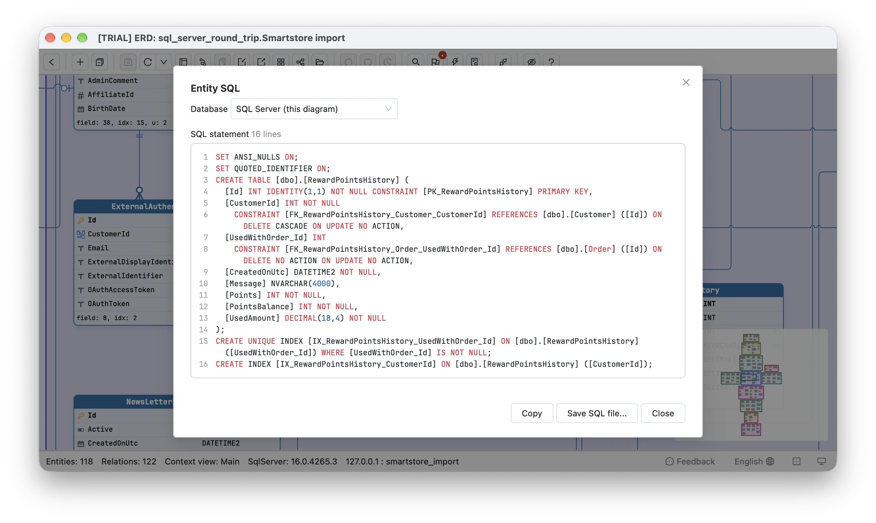Image resolution: width=876 pixels, height=523 pixels.
Task: Click the hierarchy auto-layout toolbar icon
Action: point(300,62)
